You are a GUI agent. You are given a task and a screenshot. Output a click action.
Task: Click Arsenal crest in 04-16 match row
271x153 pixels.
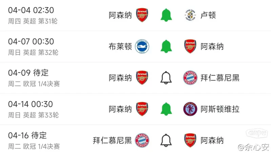(190, 140)
